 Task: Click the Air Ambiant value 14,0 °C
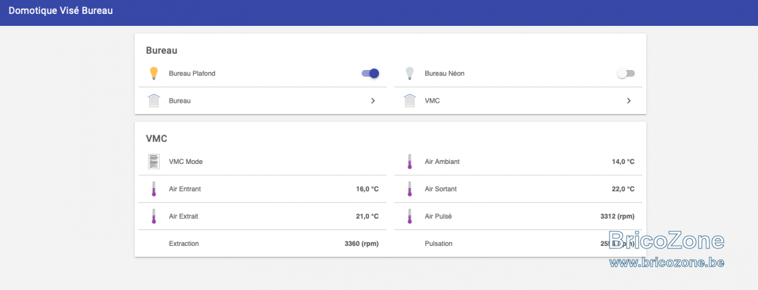tap(623, 161)
